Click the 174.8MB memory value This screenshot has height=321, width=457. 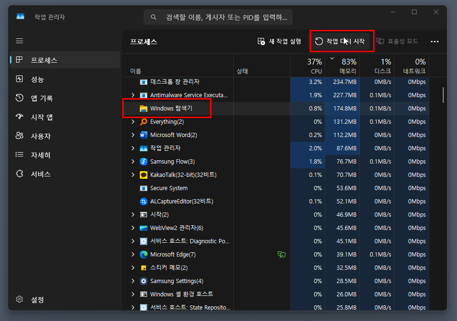point(345,109)
